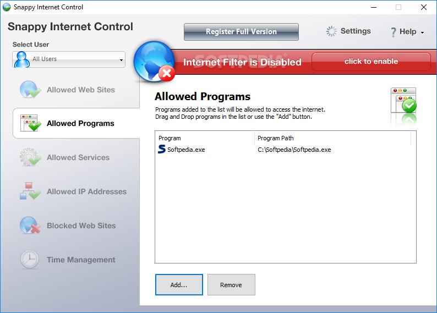This screenshot has height=313, width=437.
Task: Click the Remove button
Action: [x=231, y=284]
